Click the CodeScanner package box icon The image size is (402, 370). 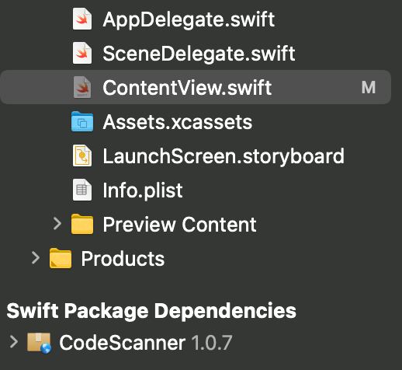pos(39,343)
